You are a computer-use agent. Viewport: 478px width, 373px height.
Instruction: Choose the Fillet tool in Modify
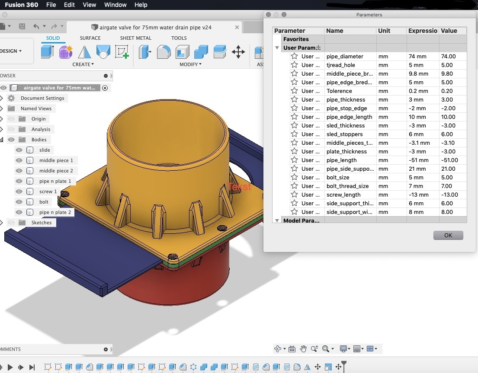(164, 52)
